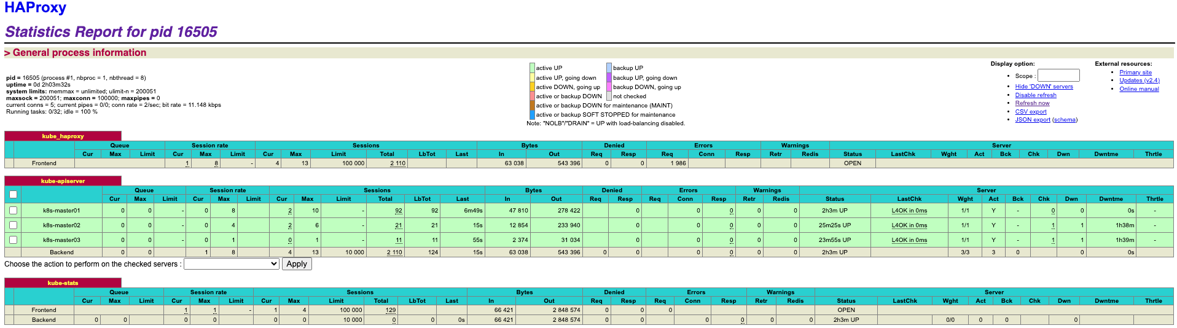Click total sessions '2 110' in kube_haproxy Frontend
1177x328 pixels.
(x=397, y=163)
